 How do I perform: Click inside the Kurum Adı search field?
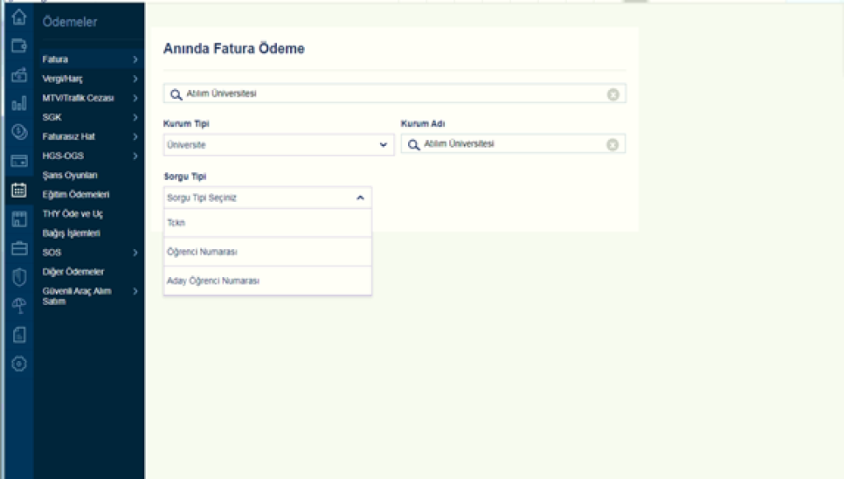pyautogui.click(x=511, y=144)
